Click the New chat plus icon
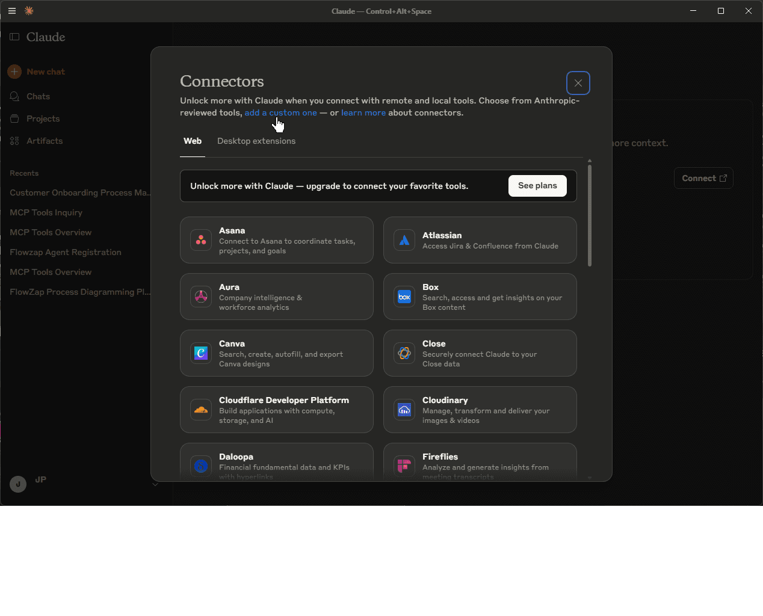The height and width of the screenshot is (616, 763). click(14, 72)
